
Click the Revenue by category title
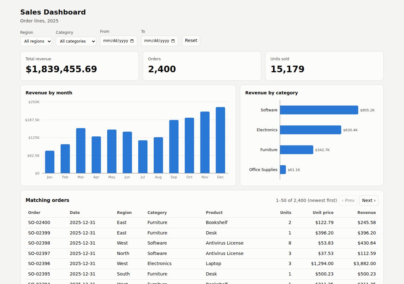coord(271,93)
